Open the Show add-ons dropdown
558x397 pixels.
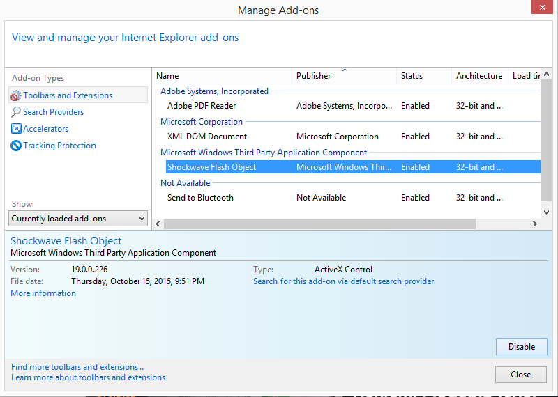[x=78, y=219]
